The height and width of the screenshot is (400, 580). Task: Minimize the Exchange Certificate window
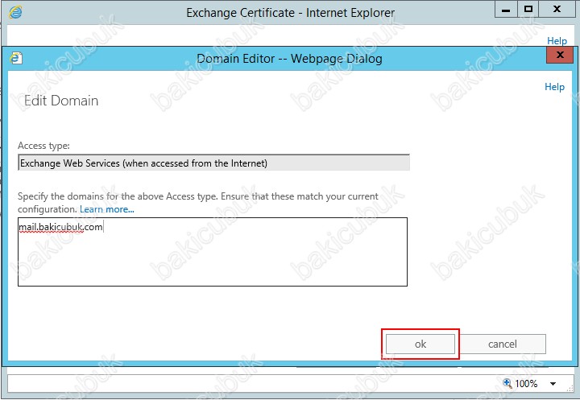pos(506,9)
